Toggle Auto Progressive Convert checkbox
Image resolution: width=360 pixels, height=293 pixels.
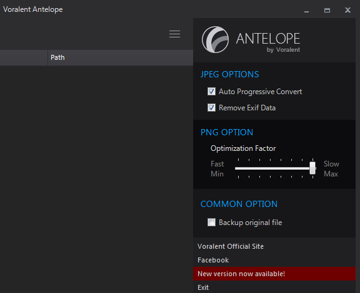(x=211, y=92)
